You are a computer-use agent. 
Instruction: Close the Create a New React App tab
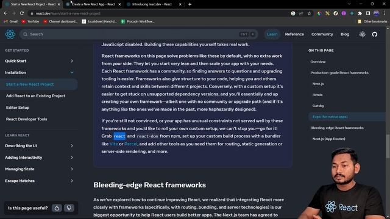coord(119,4)
